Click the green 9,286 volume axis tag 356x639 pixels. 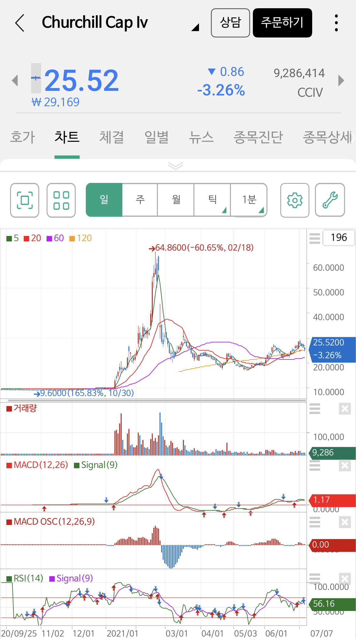(332, 453)
